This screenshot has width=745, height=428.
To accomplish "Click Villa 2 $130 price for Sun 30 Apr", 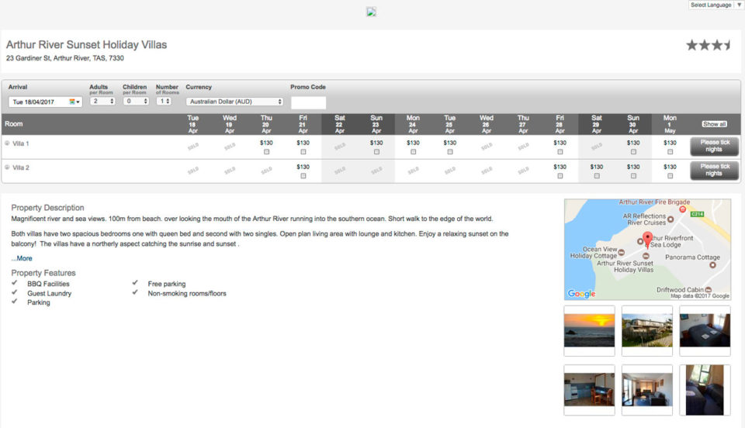I will (633, 167).
